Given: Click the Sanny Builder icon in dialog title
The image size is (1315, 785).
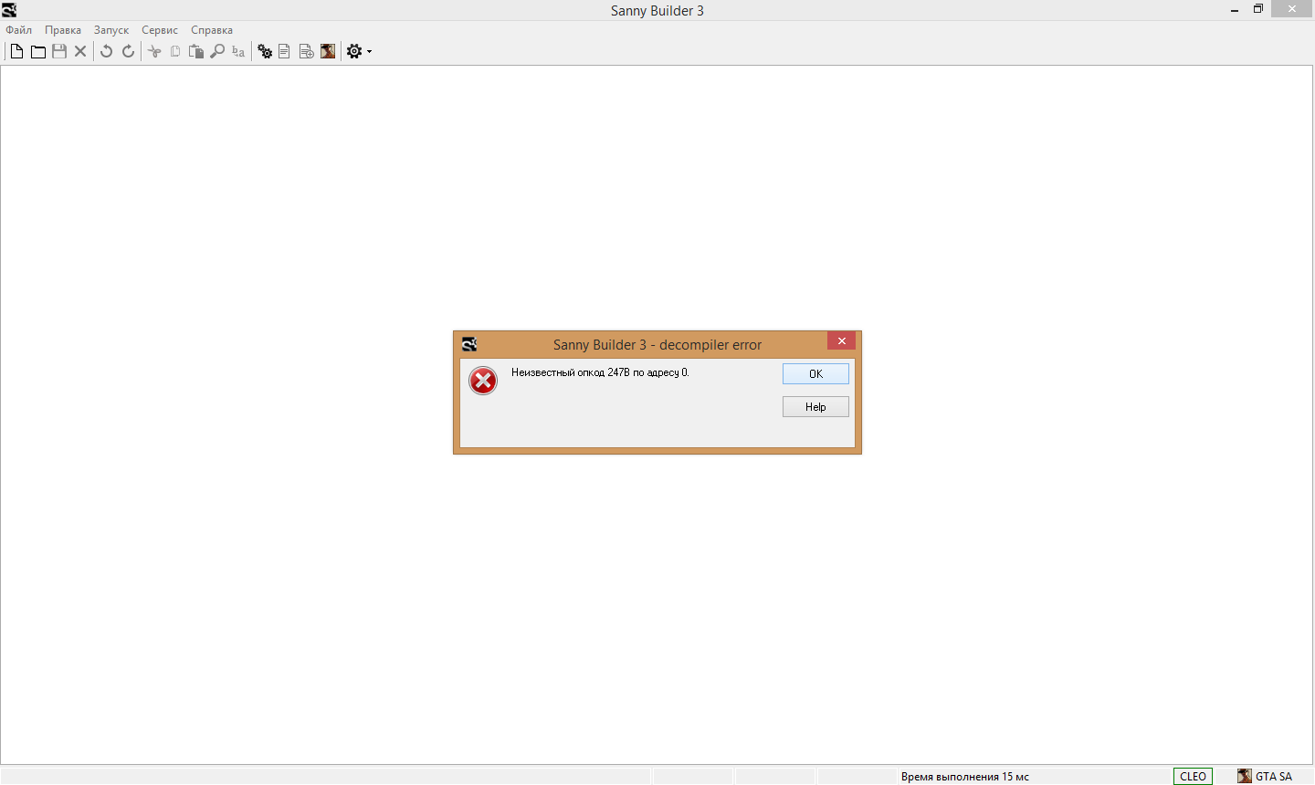Looking at the screenshot, I should 469,344.
